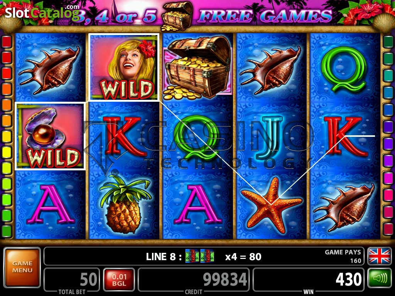
Task: Click the Total Bet value field
Action: (x=72, y=279)
